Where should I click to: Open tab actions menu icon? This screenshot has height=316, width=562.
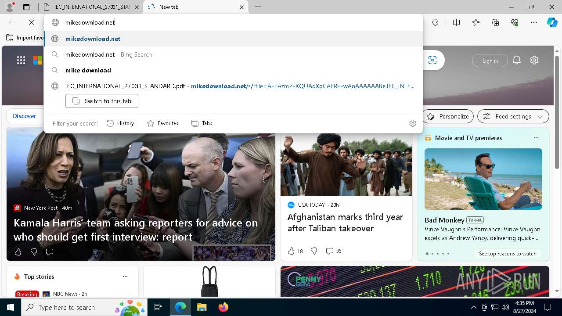click(26, 7)
